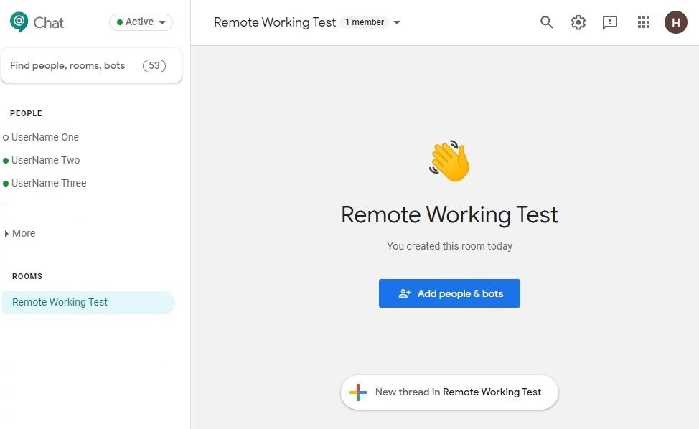Screen dimensions: 699x429
Task: Expand the More people list
Action: tap(20, 233)
